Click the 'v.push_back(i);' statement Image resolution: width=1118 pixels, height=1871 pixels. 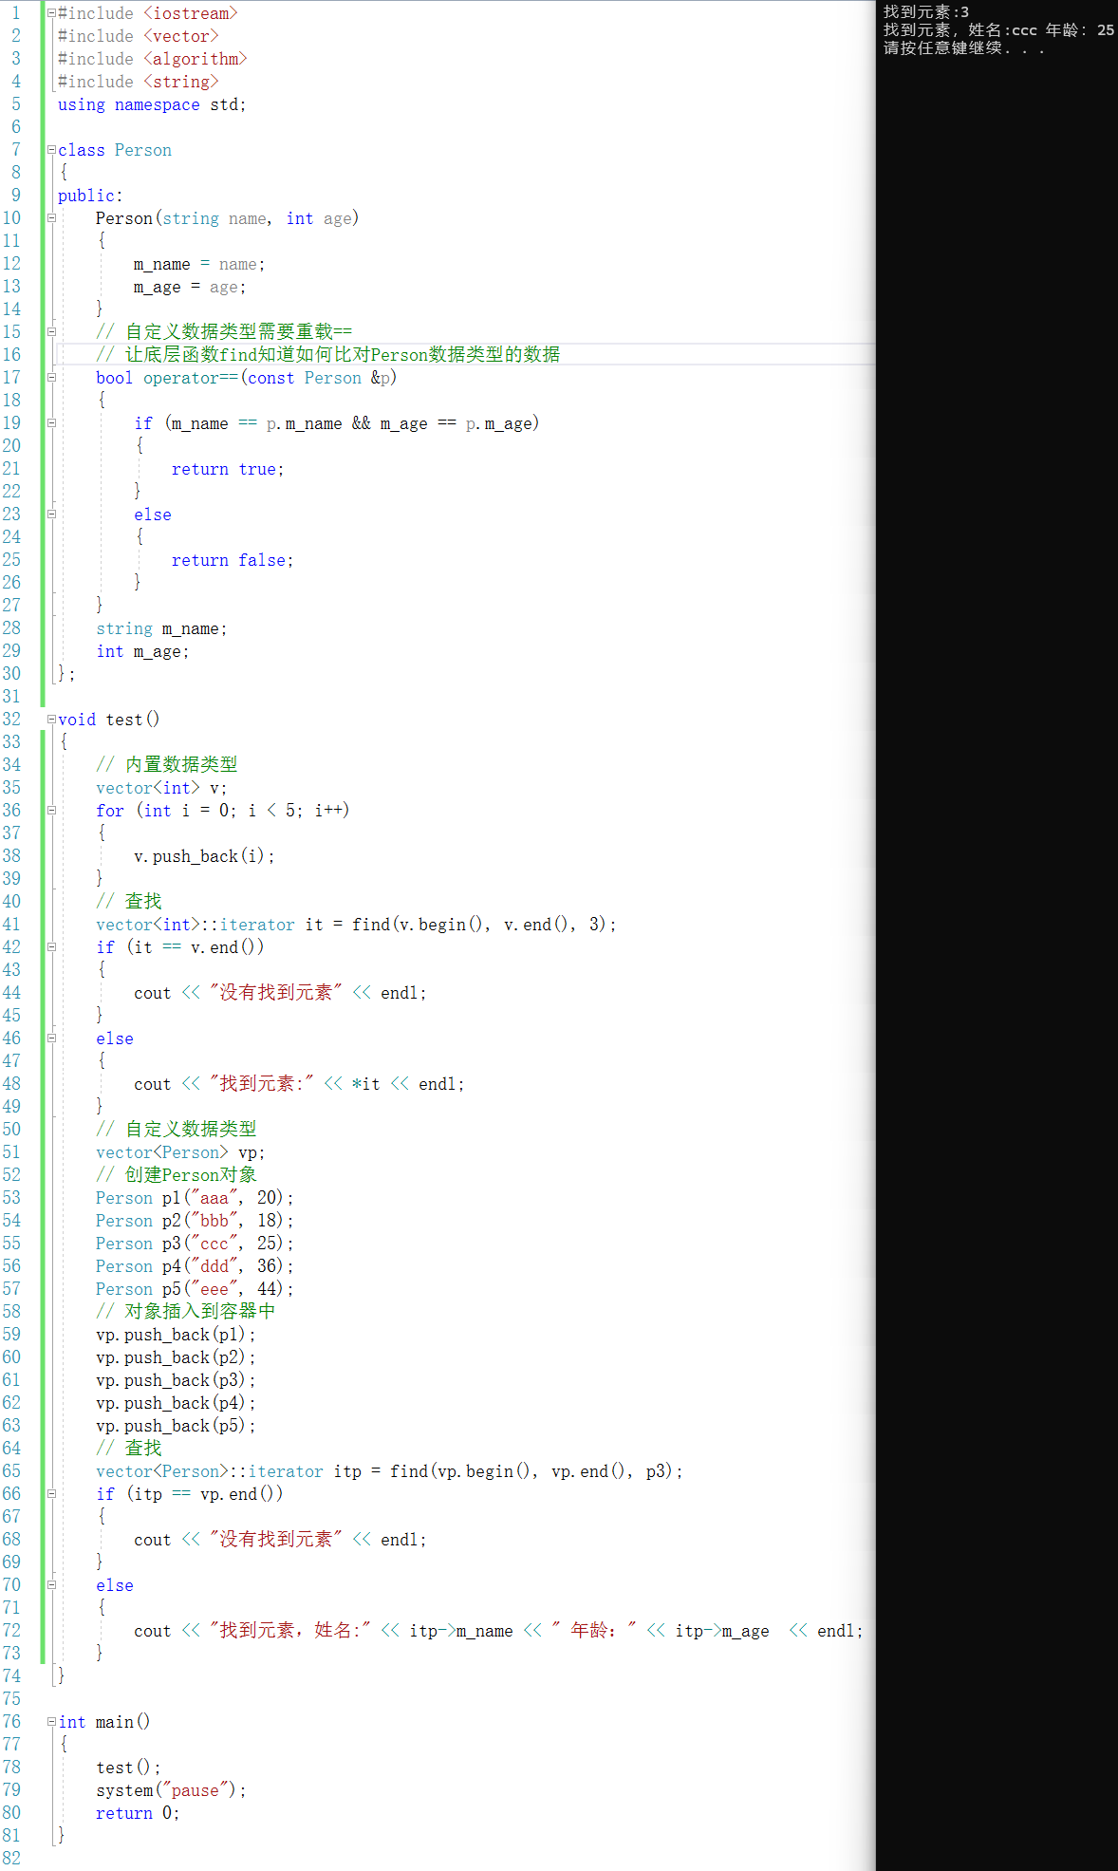(x=204, y=856)
